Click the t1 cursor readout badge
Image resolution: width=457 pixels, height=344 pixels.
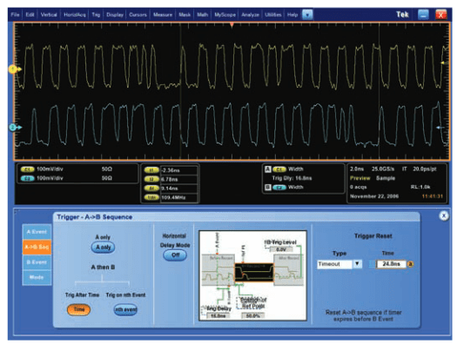click(151, 170)
